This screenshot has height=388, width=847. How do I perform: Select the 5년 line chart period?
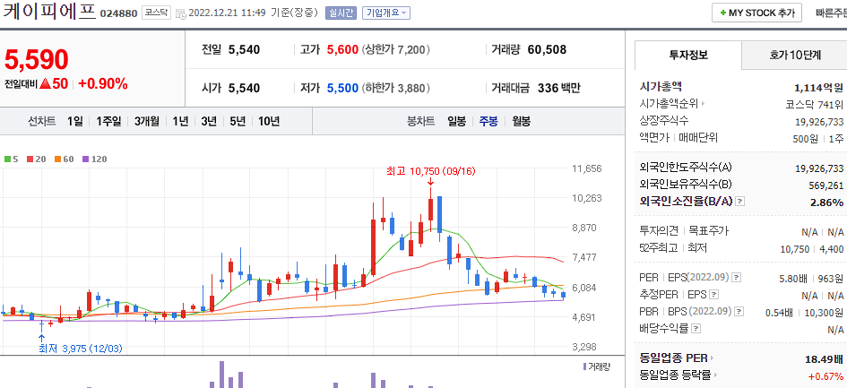pos(238,121)
